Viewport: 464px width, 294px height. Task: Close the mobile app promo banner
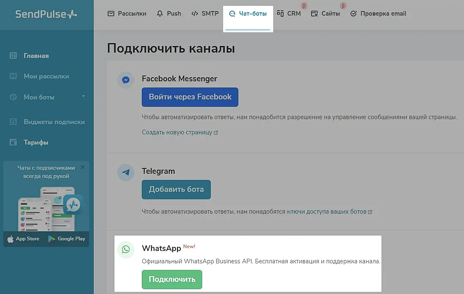[83, 167]
